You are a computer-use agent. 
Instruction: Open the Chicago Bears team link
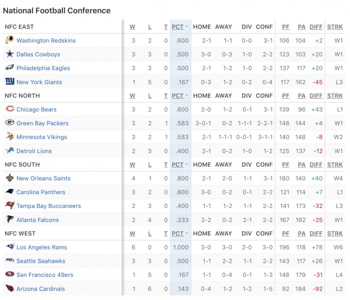pos(36,109)
